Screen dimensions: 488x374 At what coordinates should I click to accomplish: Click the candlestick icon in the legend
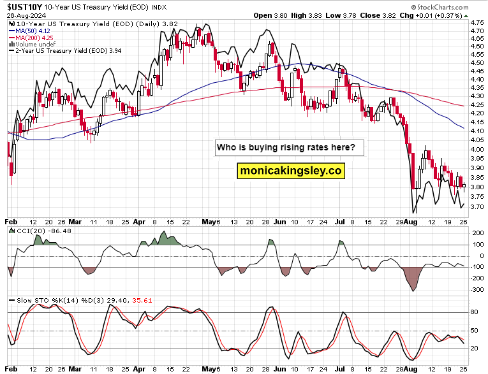pos(10,23)
